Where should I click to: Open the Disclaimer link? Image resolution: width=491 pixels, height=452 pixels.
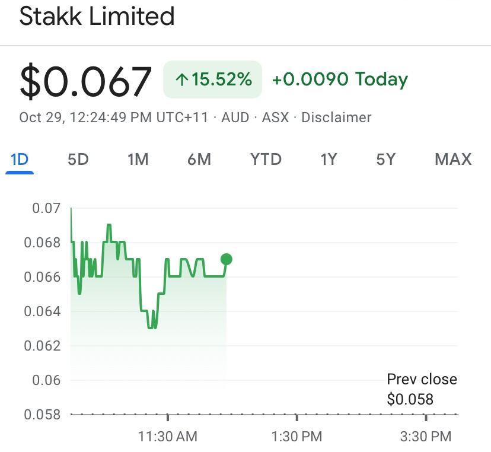pyautogui.click(x=336, y=117)
